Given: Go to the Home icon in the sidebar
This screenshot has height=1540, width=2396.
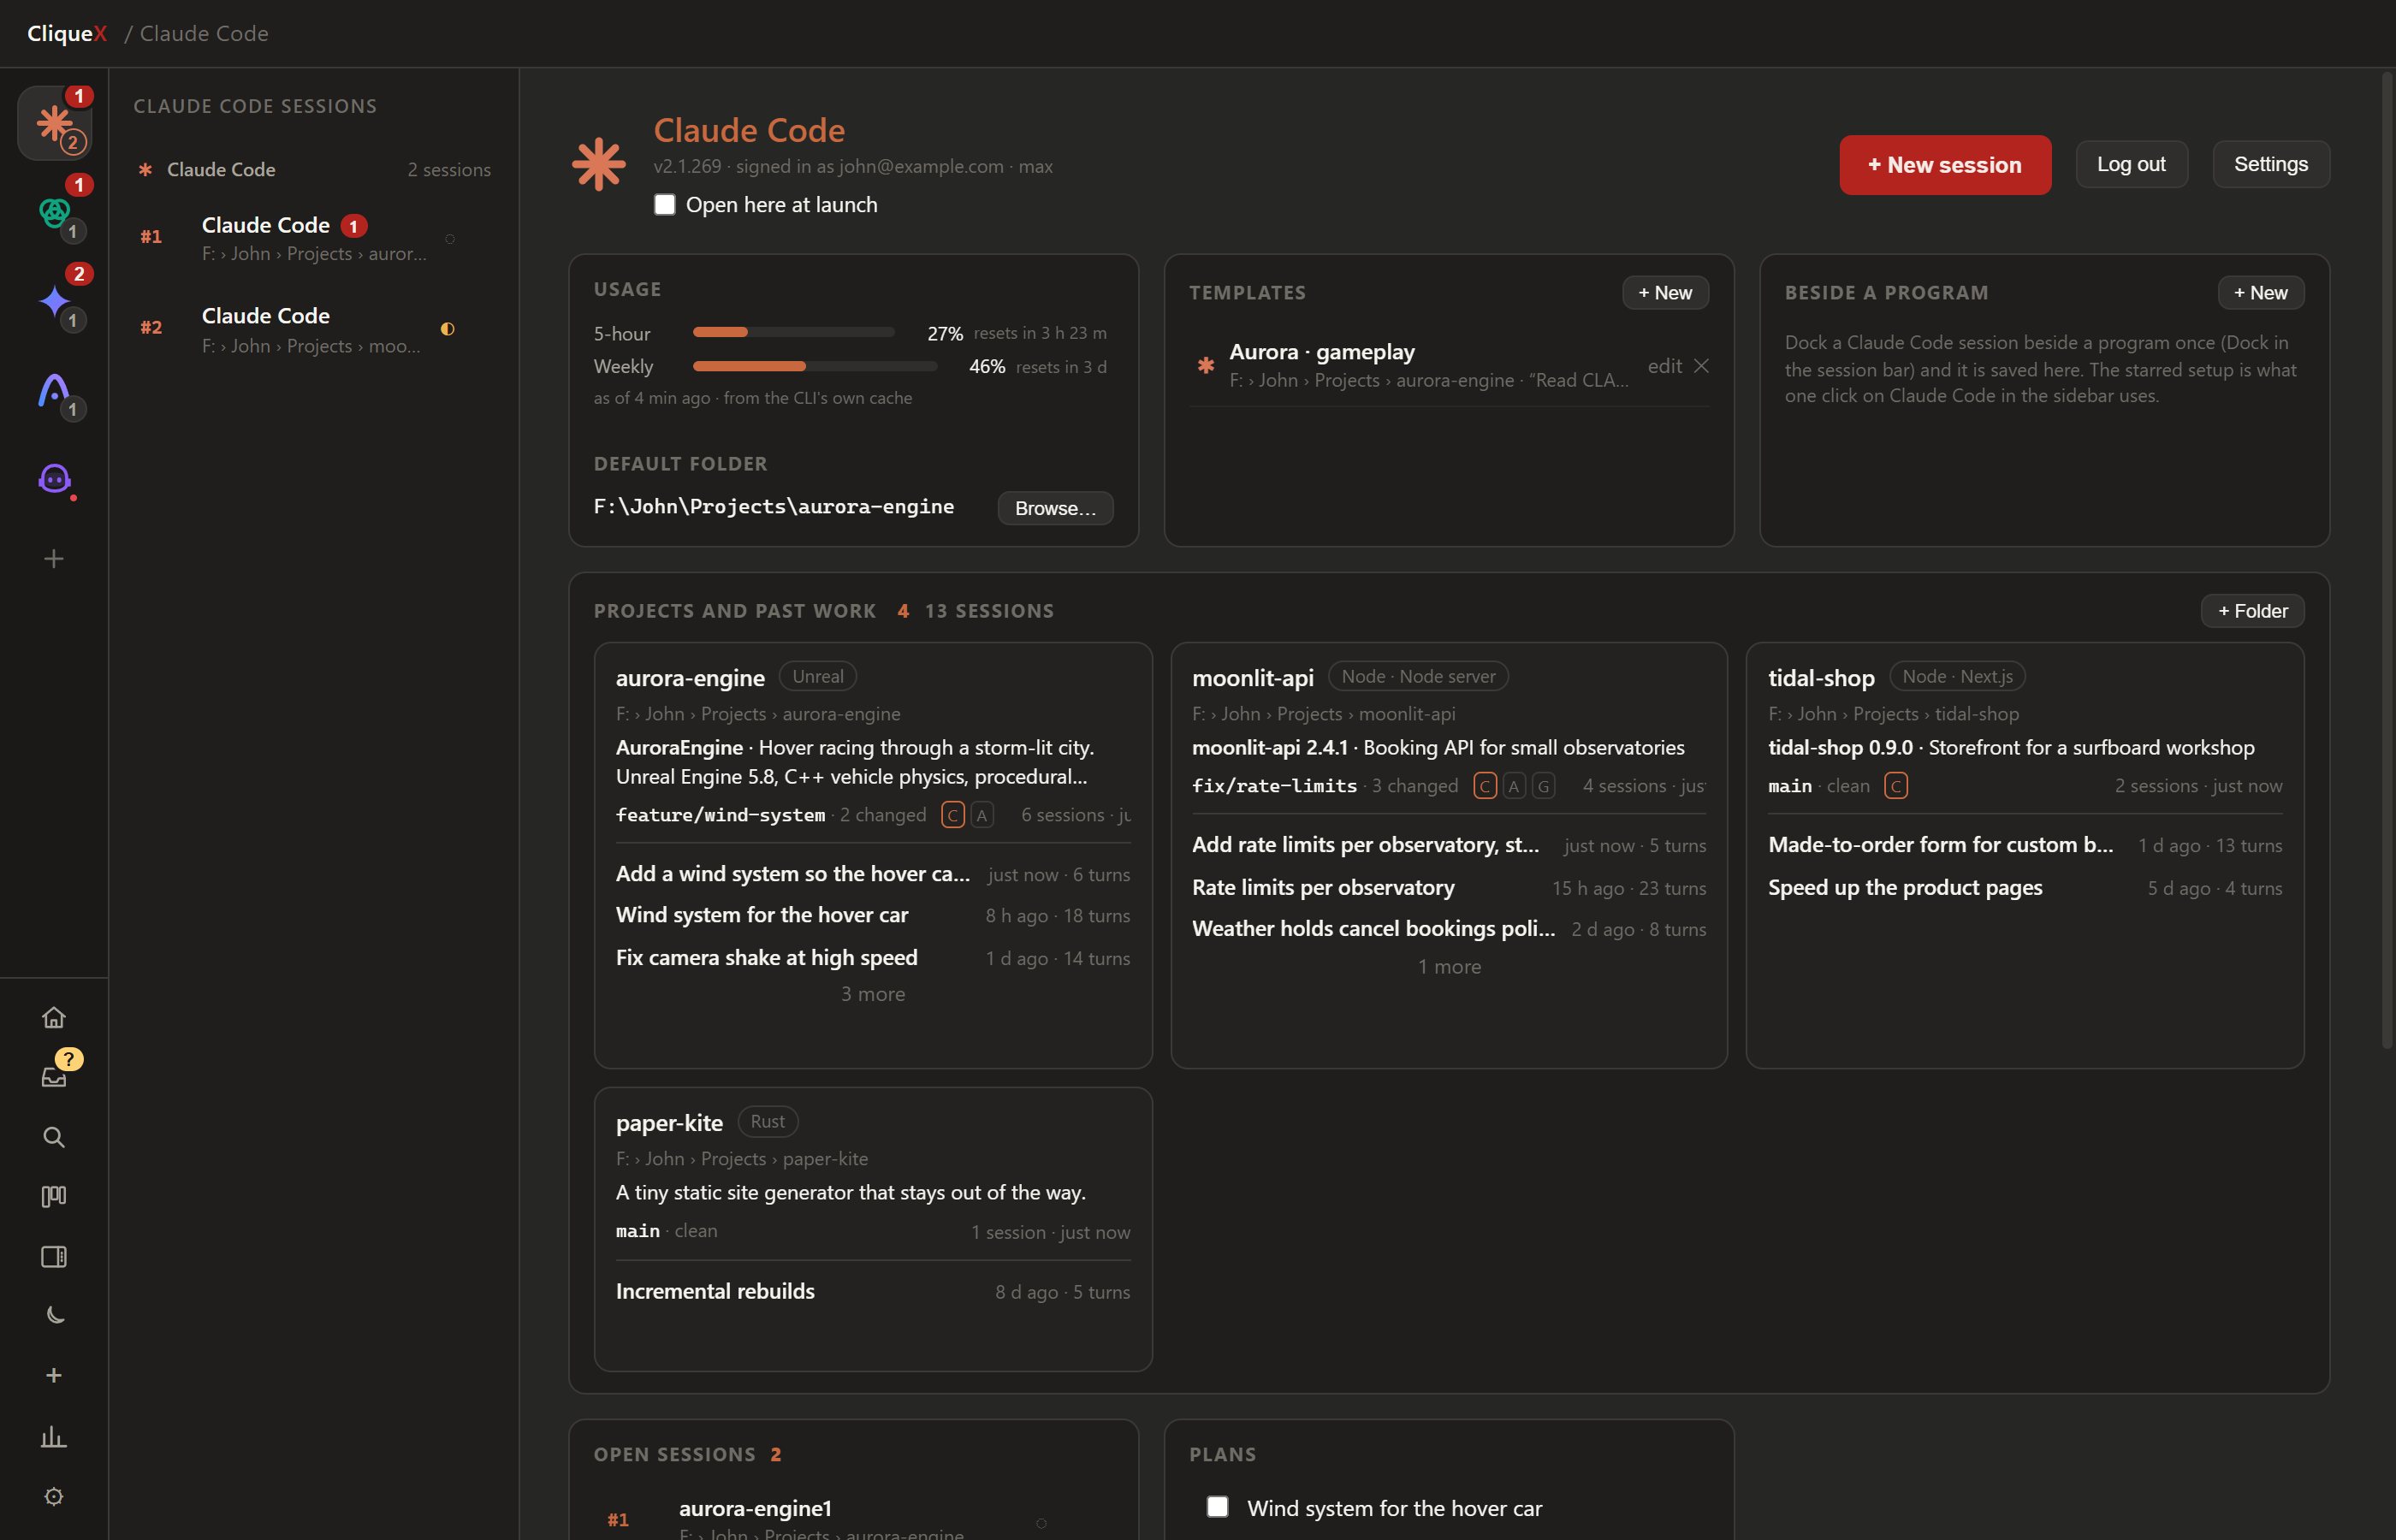Looking at the screenshot, I should 54,1017.
